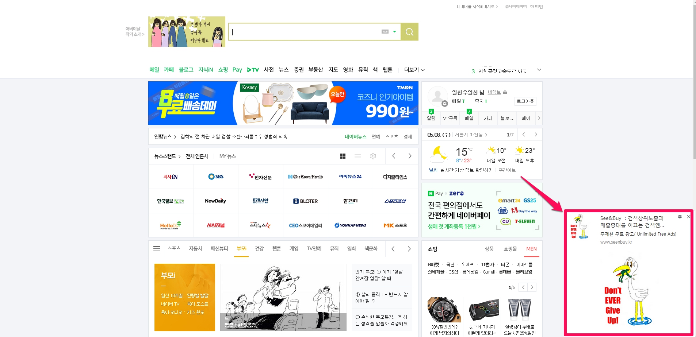Click 네이버를 시작페이지로 link

477,7
